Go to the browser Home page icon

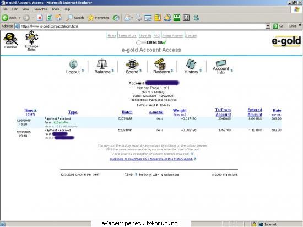[x=59, y=18]
